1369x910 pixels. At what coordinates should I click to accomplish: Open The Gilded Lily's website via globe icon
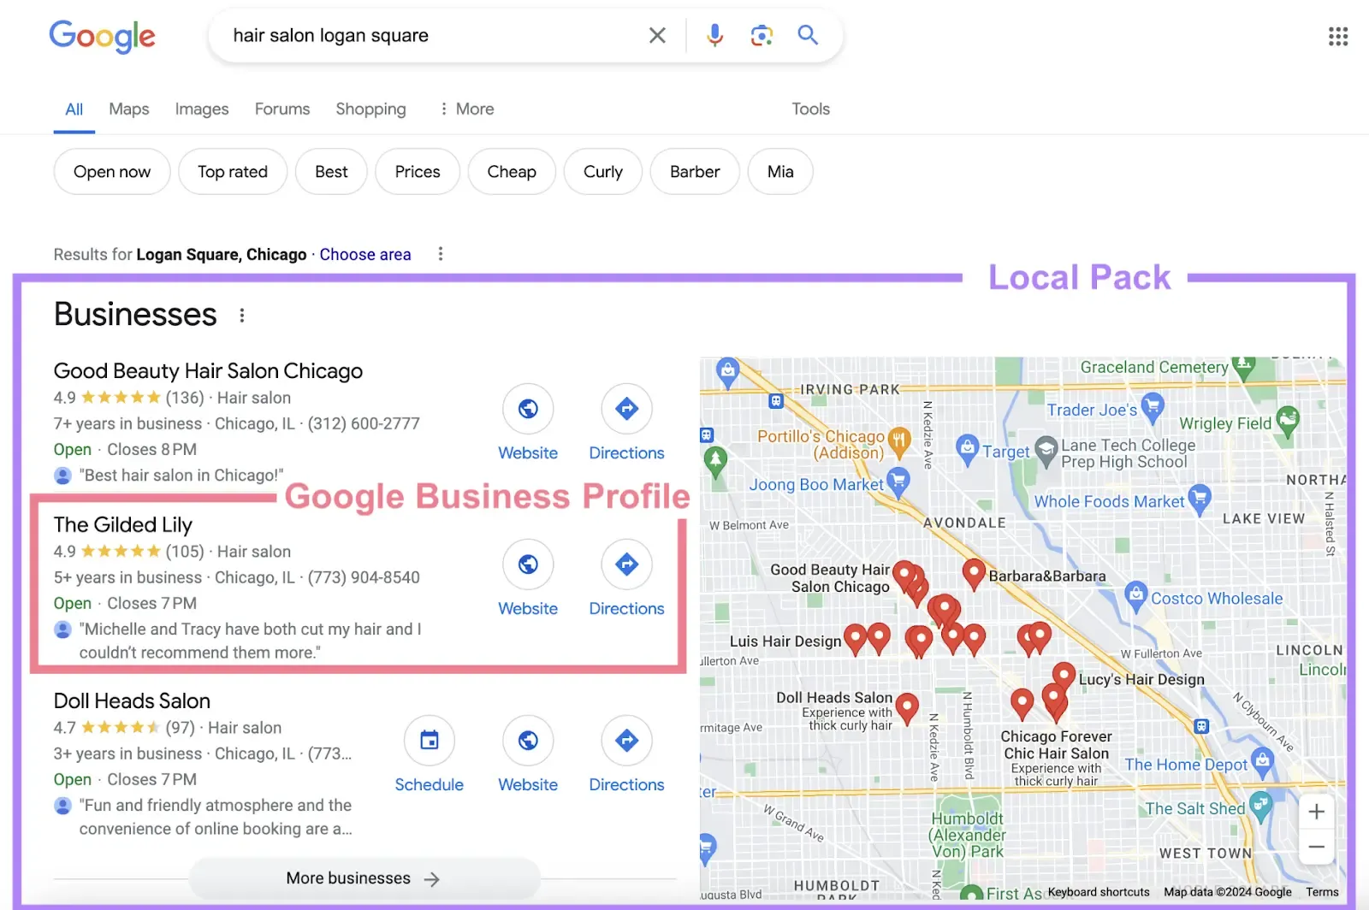click(x=528, y=564)
